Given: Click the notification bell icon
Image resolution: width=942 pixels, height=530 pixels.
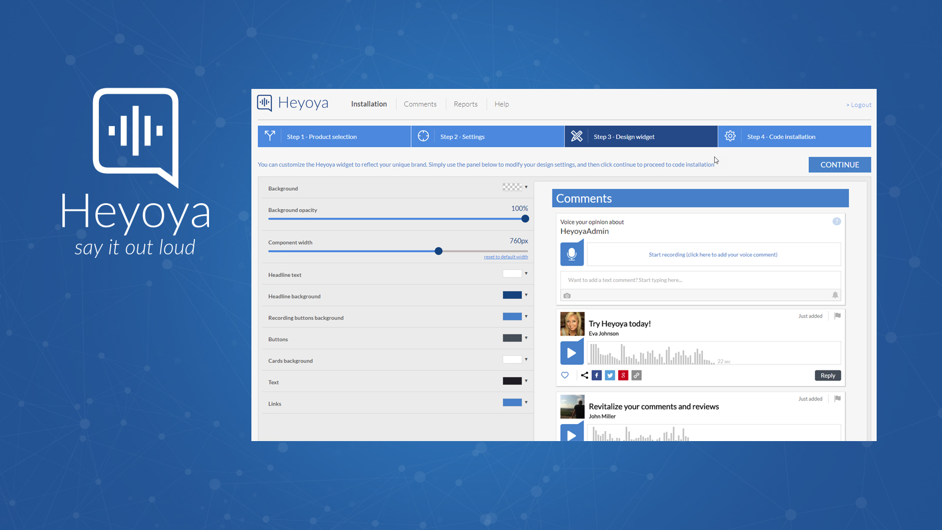Looking at the screenshot, I should pyautogui.click(x=835, y=295).
